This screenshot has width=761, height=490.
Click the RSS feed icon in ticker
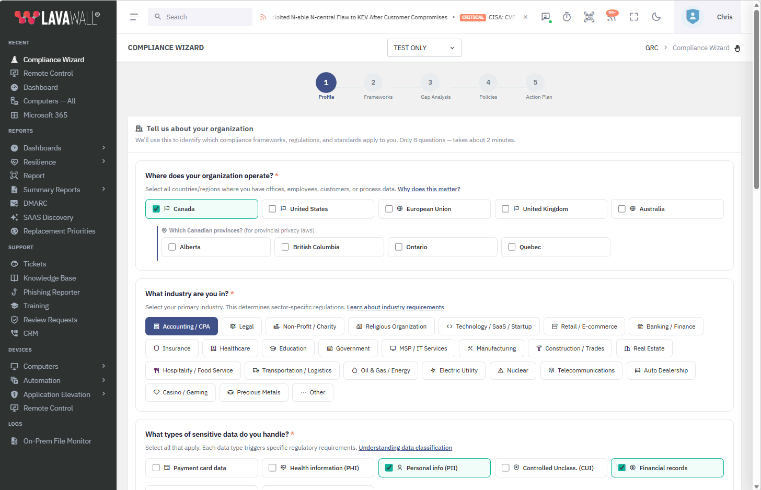263,17
